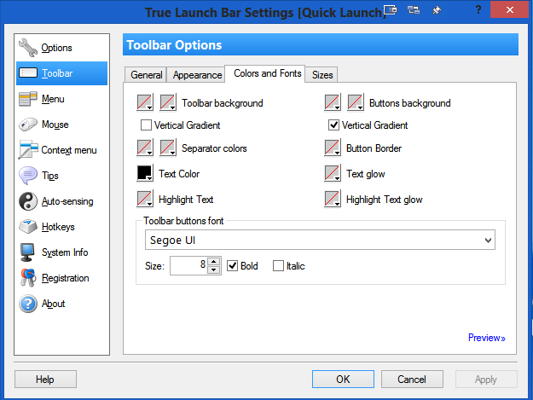533x400 pixels.
Task: Enable Vertical Gradient under Toolbar background
Action: coord(147,125)
